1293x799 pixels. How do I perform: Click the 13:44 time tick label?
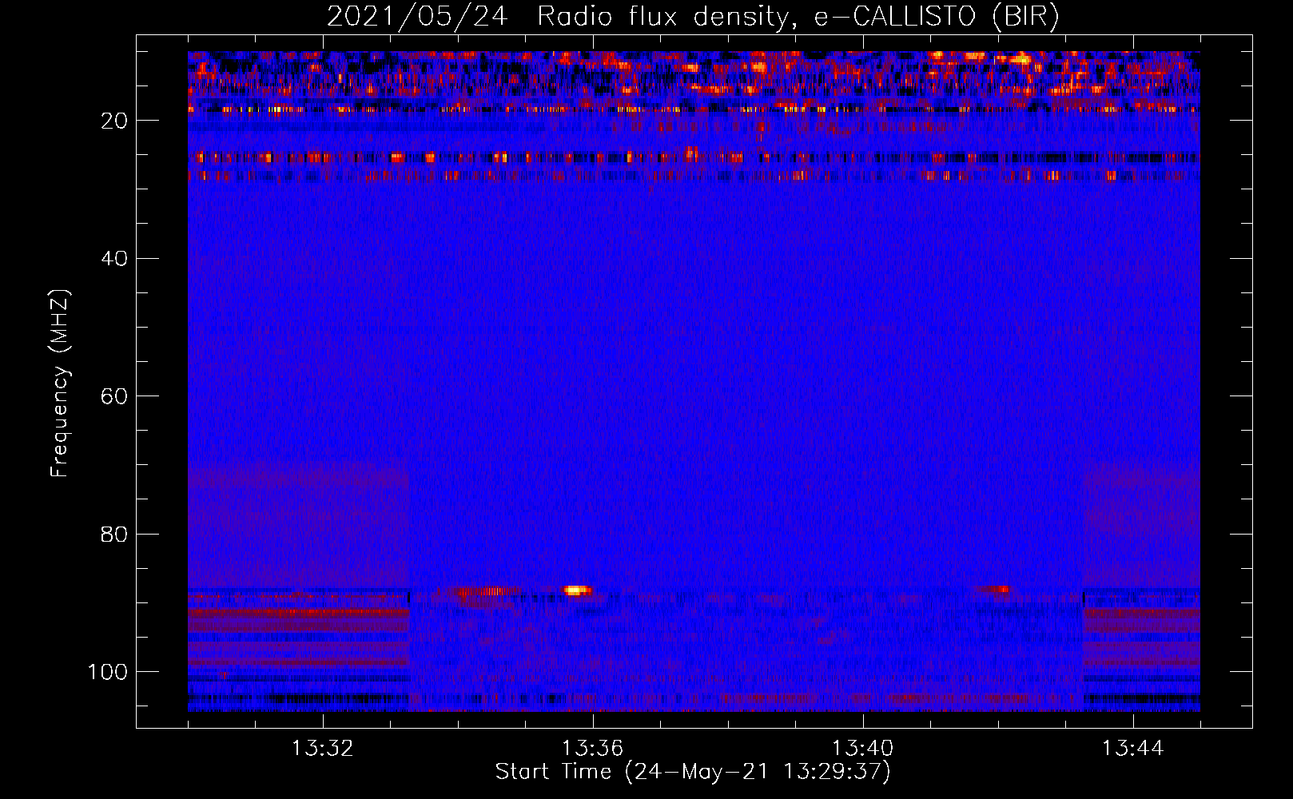click(1133, 749)
